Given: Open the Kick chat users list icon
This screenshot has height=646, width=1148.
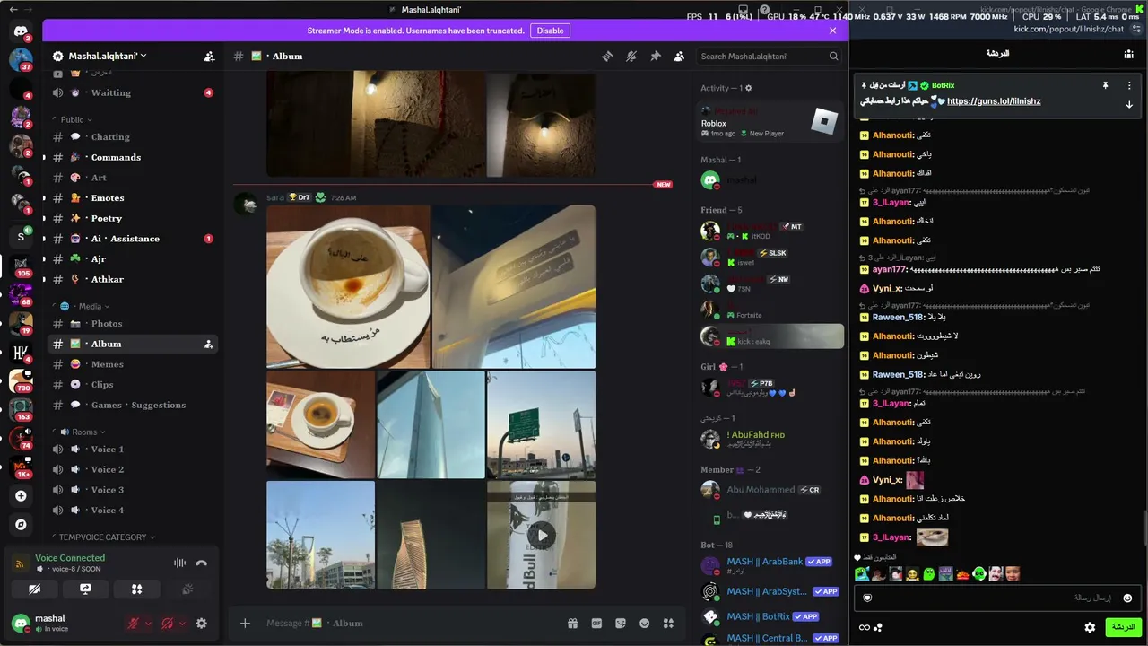Looking at the screenshot, I should (x=1128, y=54).
